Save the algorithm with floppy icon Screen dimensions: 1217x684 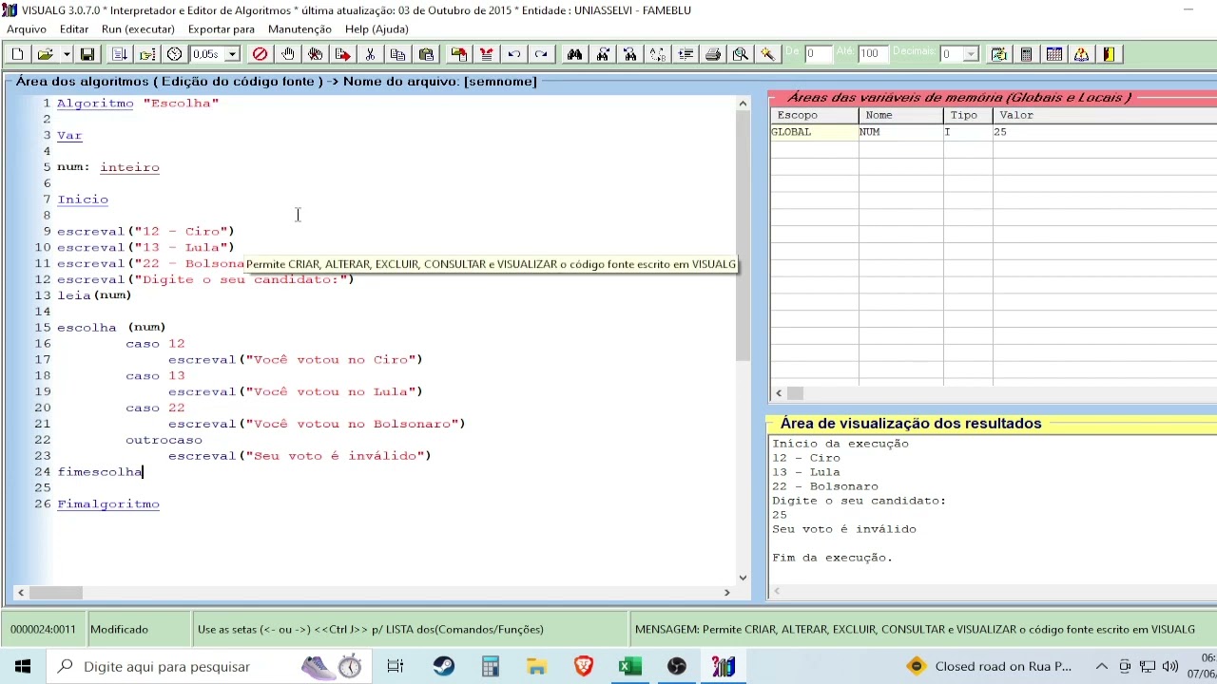(87, 54)
